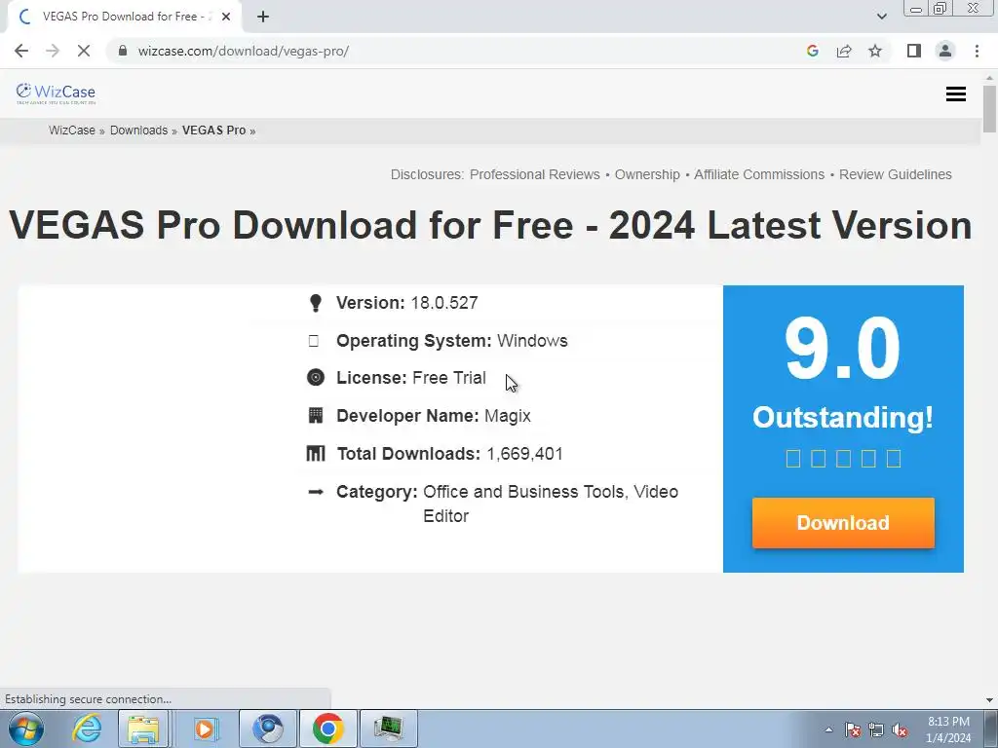Click the fifth rating star box
Viewport: 998px width, 748px height.
tap(894, 458)
